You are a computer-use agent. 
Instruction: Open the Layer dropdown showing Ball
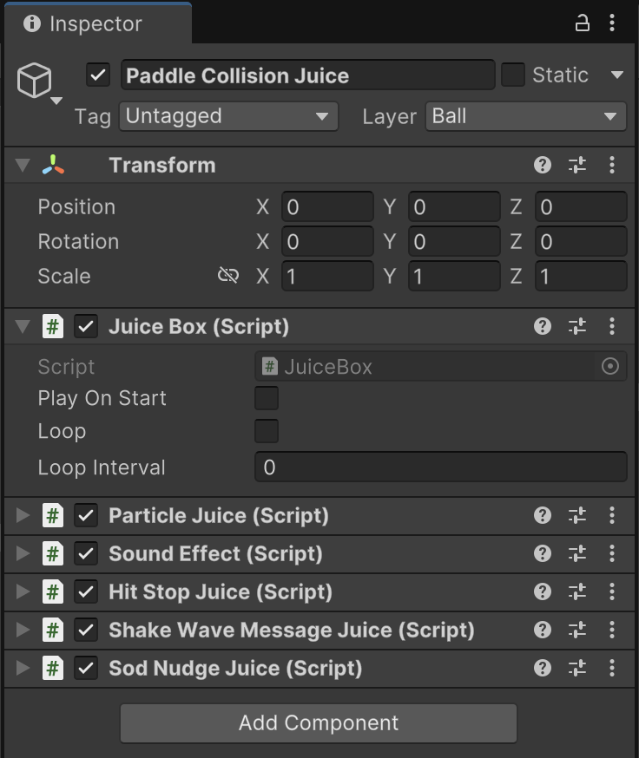tap(526, 116)
